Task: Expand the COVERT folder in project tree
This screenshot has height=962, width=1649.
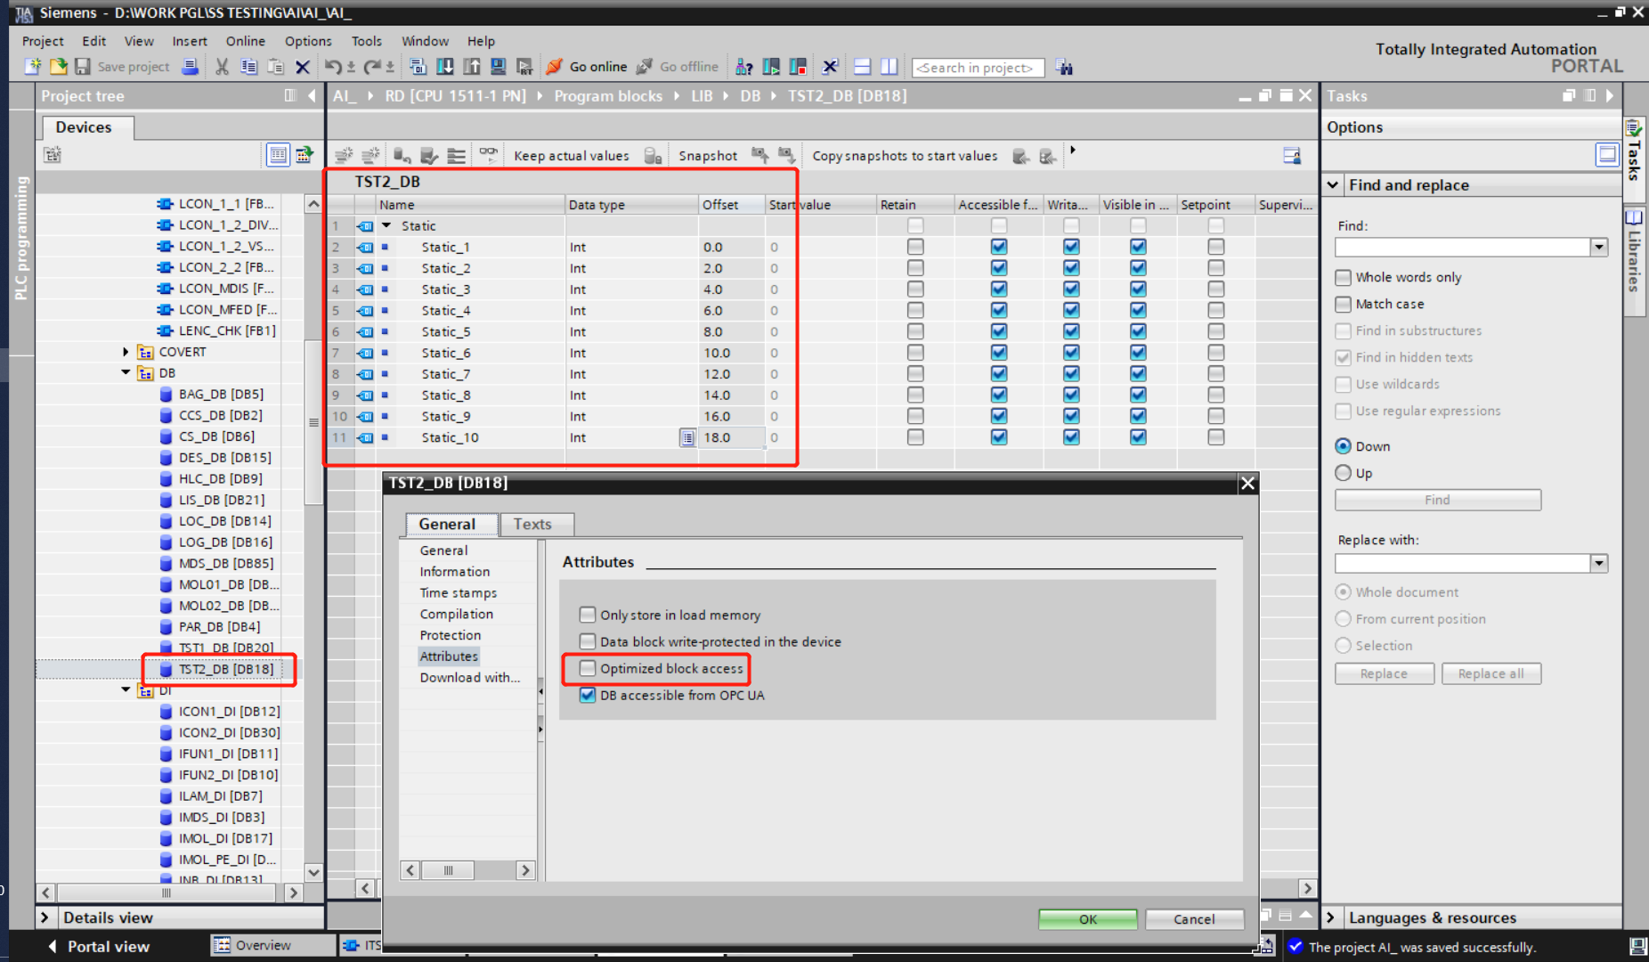Action: (126, 352)
